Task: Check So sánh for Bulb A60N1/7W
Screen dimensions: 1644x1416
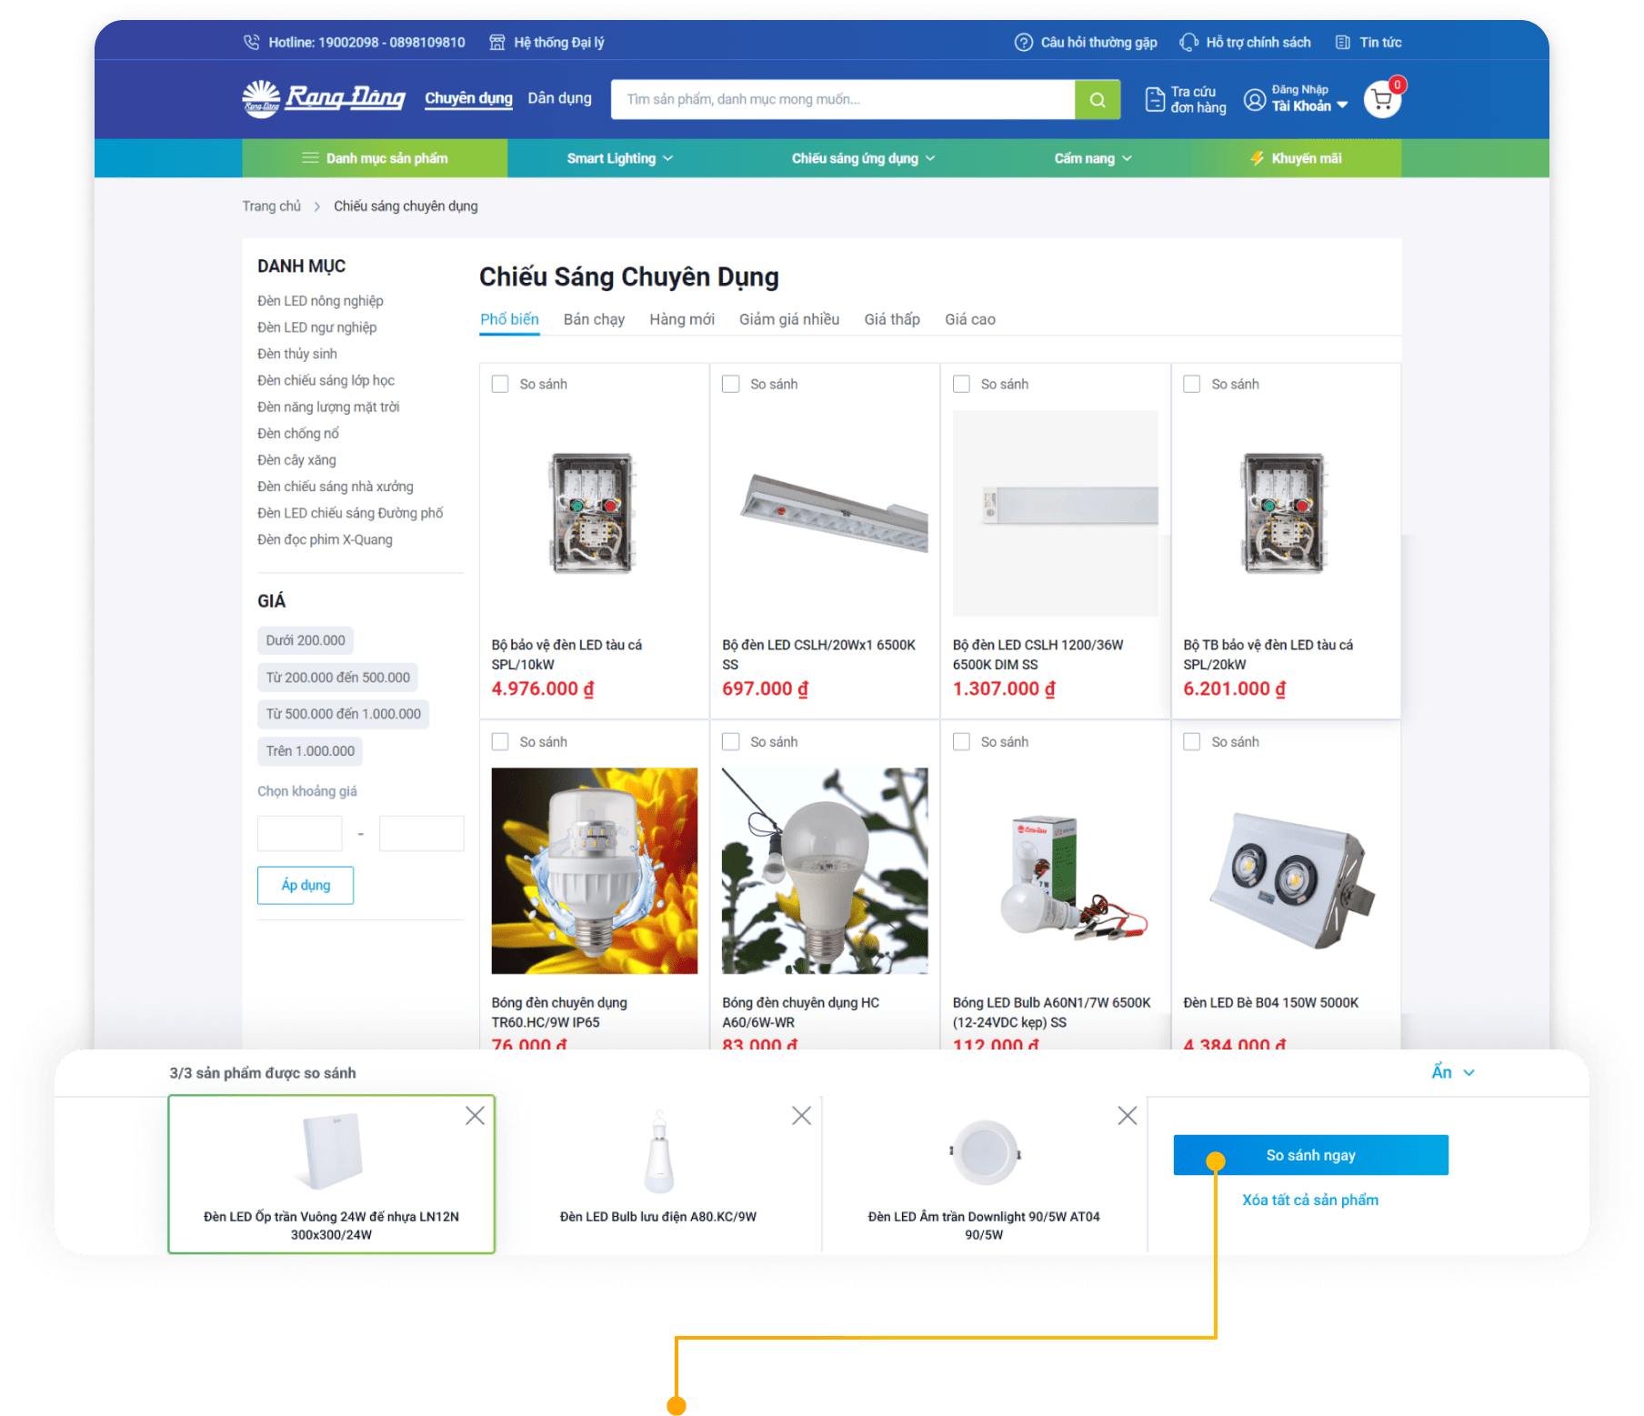Action: tap(961, 742)
